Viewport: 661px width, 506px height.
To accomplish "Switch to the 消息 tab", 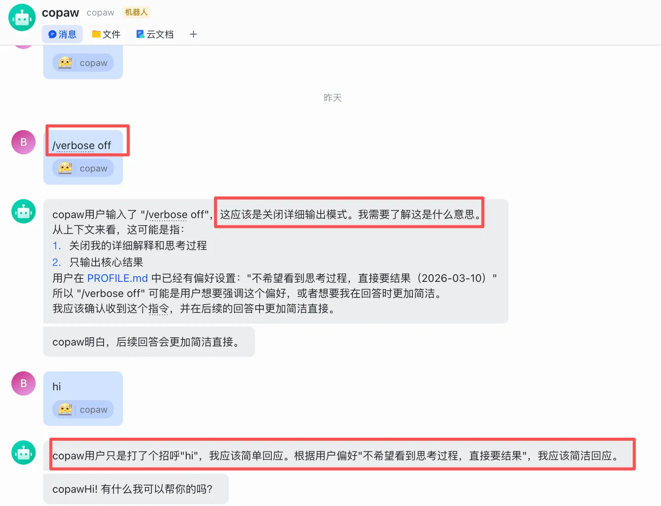I will [62, 34].
